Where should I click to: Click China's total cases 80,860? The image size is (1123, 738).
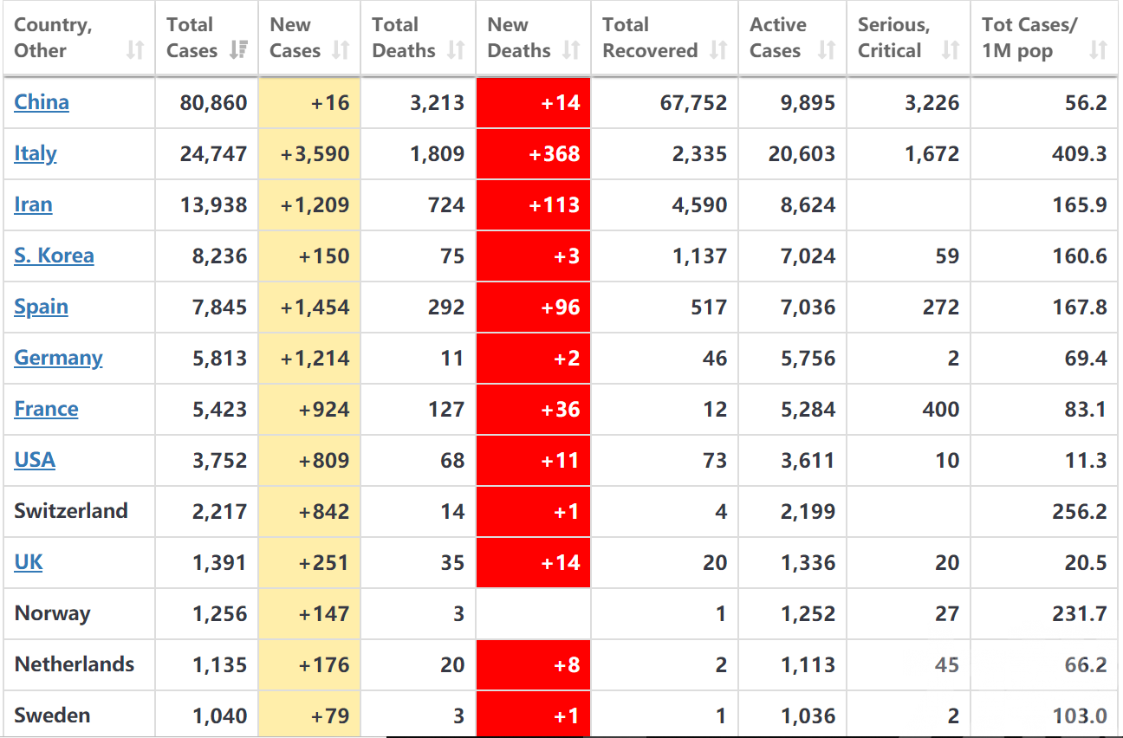(213, 102)
